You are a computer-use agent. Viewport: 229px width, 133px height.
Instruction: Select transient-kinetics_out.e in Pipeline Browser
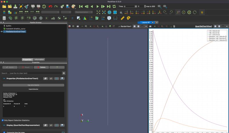click(15, 29)
